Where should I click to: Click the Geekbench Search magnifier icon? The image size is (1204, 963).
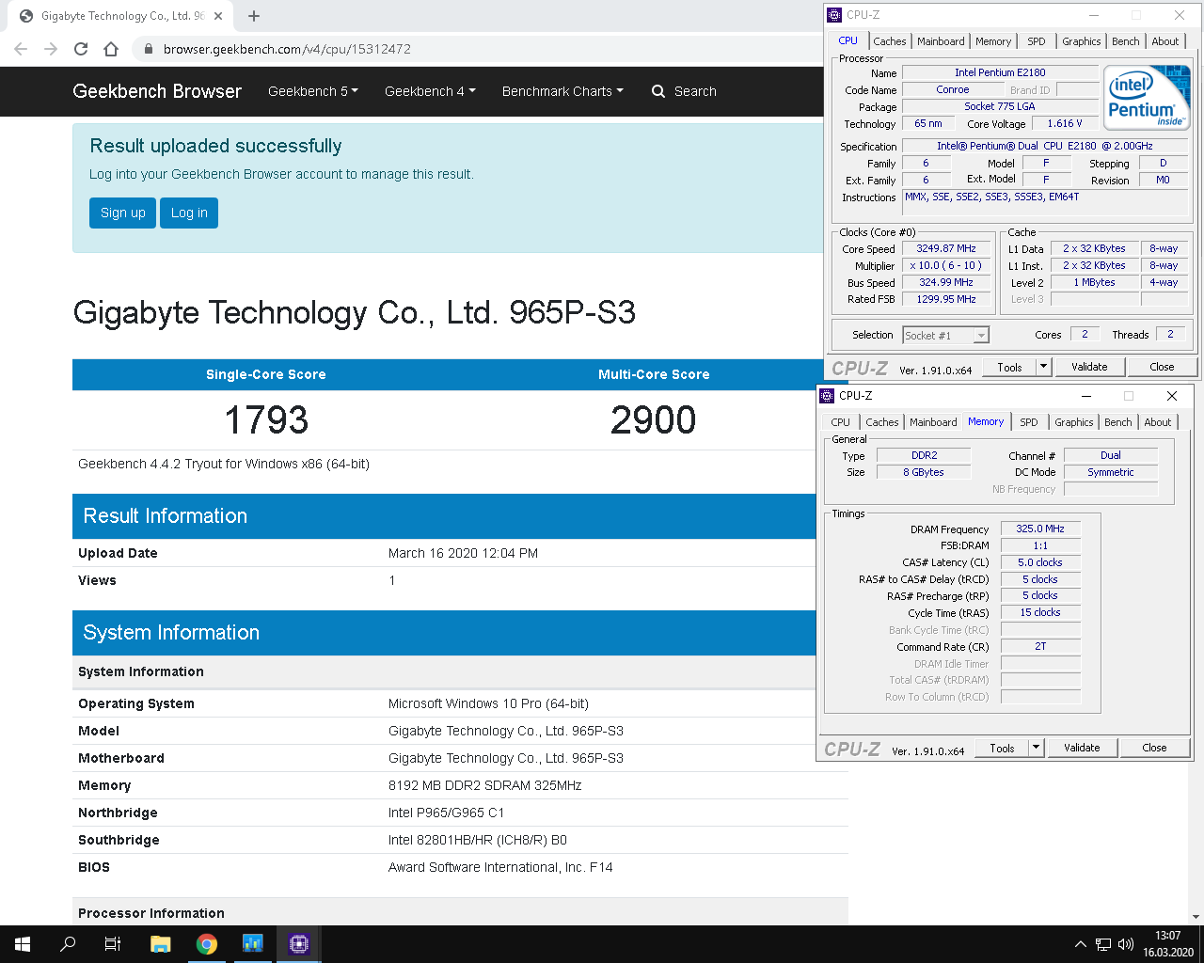click(658, 91)
